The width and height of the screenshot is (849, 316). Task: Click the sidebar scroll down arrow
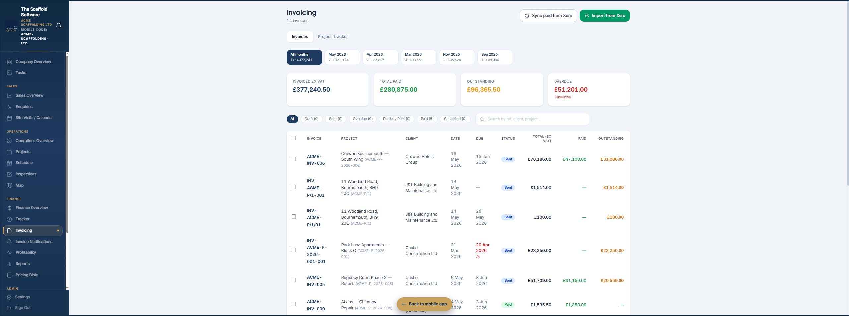67,288
